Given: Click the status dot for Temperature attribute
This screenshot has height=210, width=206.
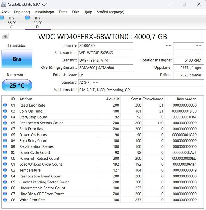Looking at the screenshot, I should tap(5, 170).
